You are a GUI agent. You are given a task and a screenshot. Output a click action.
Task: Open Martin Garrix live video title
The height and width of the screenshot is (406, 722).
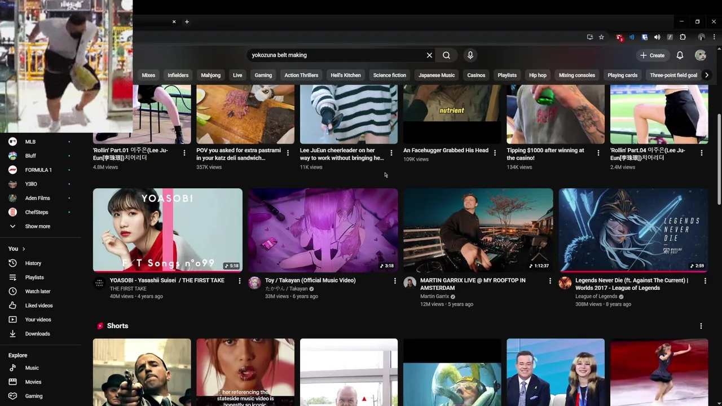(x=473, y=284)
